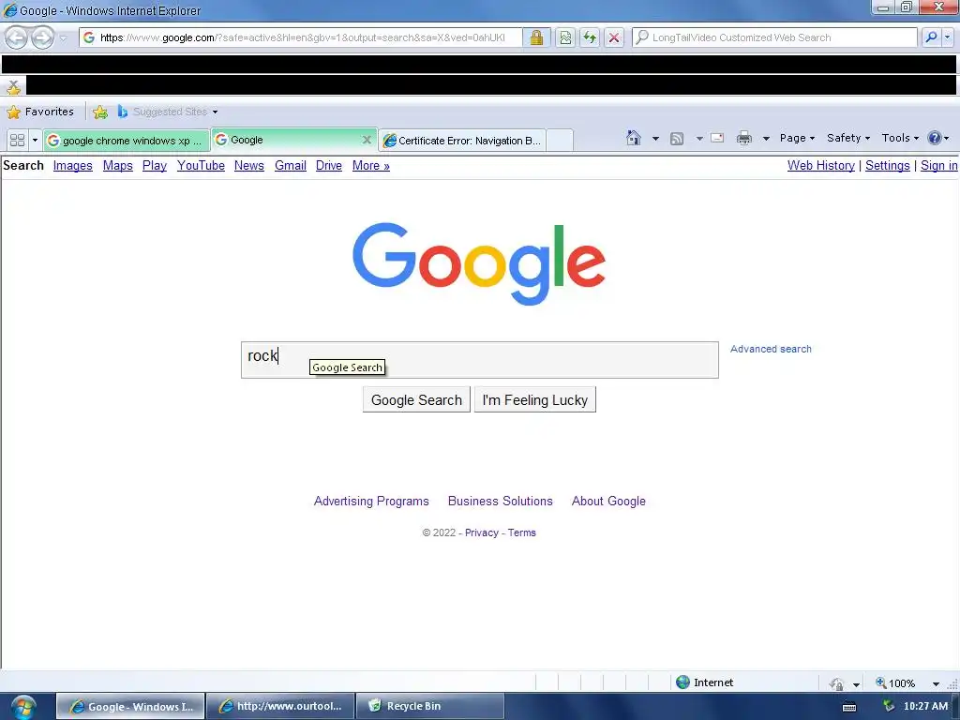The height and width of the screenshot is (720, 960).
Task: Open the News link
Action: click(x=249, y=165)
